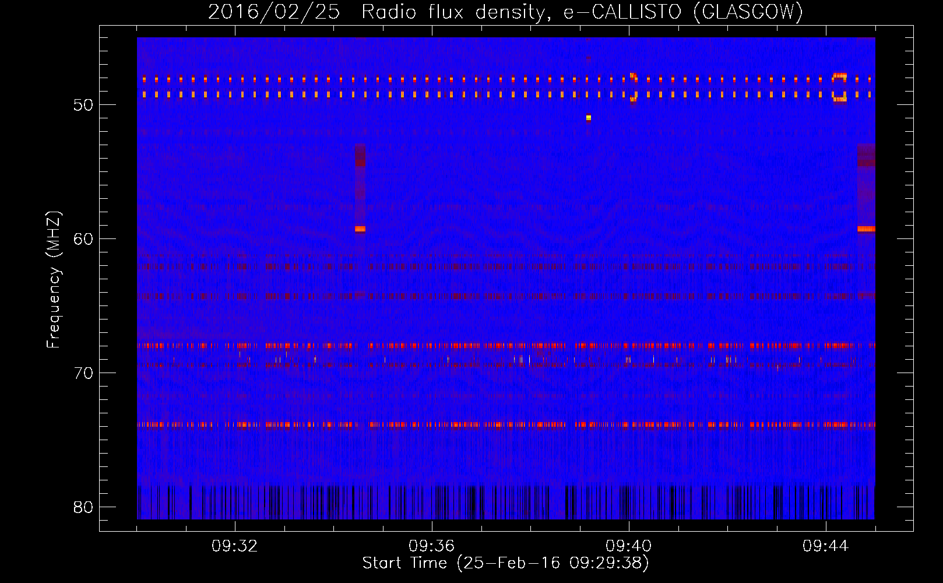
Task: Click the "Frequency (MHZ)" axis label
Action: coord(54,280)
